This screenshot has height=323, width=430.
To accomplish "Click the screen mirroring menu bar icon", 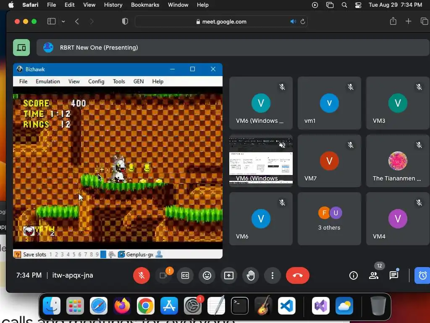I will click(330, 5).
